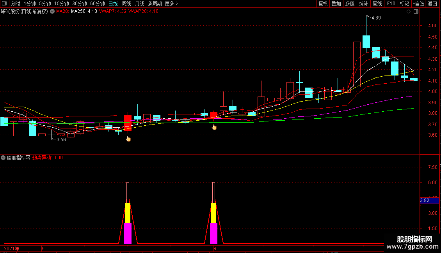Click the 标记 mark button
This screenshot has width=441, height=253.
coord(404,4)
